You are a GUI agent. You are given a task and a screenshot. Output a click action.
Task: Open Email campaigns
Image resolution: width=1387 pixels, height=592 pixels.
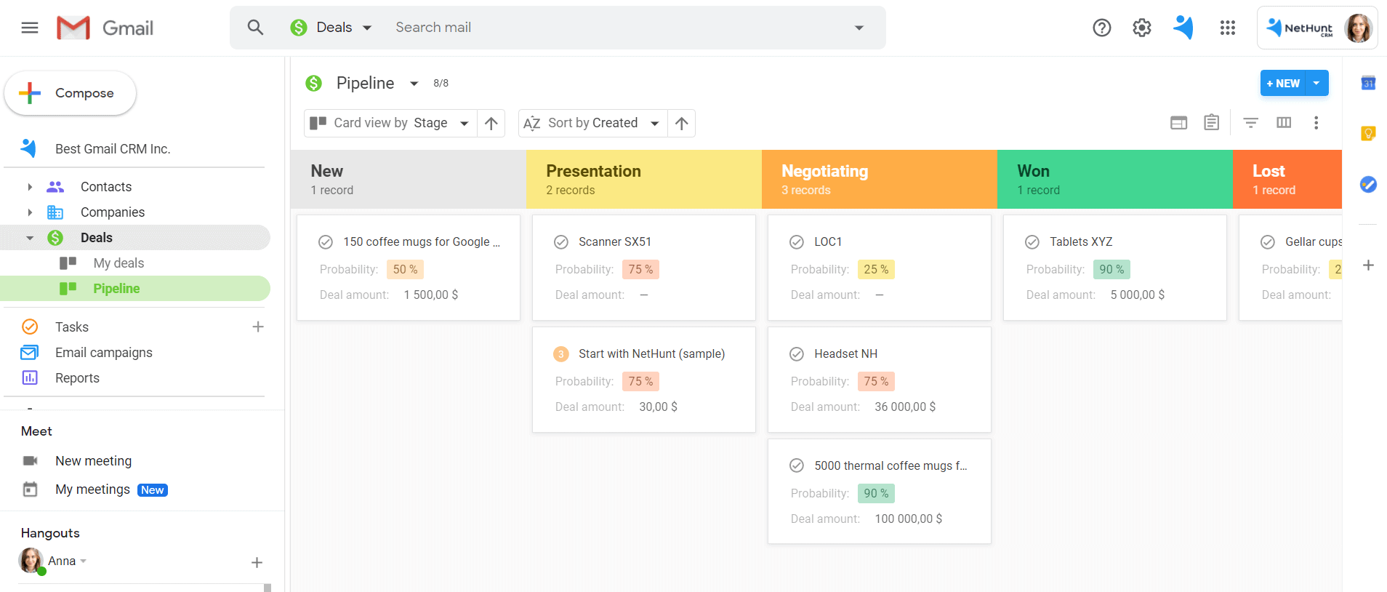[x=104, y=353]
